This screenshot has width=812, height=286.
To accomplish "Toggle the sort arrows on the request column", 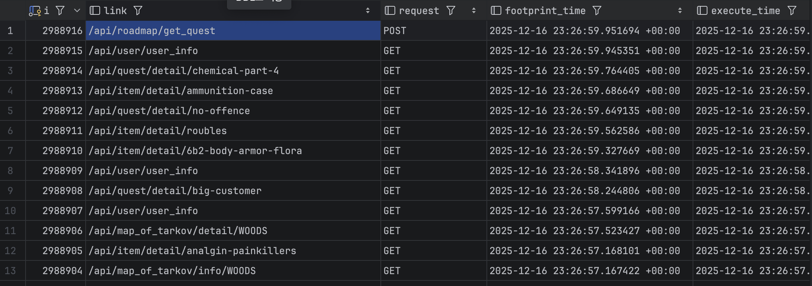I will click(474, 11).
